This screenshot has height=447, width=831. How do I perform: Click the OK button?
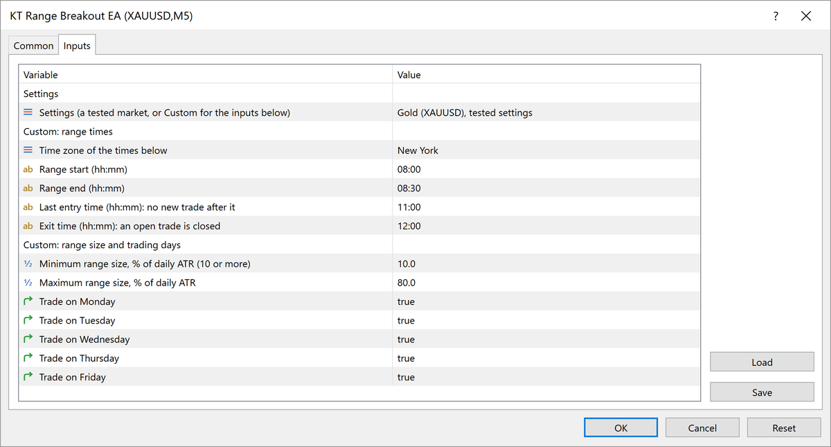(620, 428)
